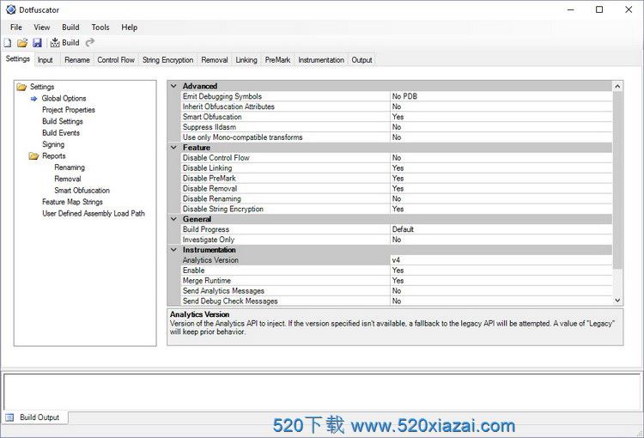Switch to the Removal tab

(215, 60)
